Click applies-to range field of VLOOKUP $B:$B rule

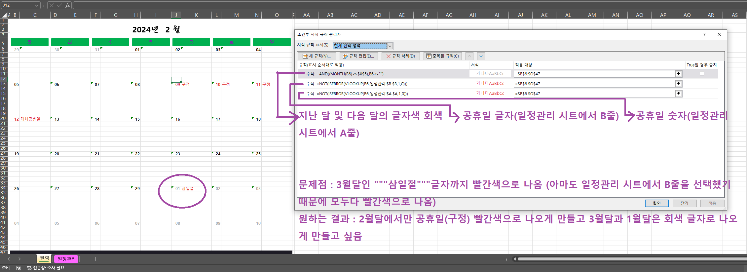point(594,84)
